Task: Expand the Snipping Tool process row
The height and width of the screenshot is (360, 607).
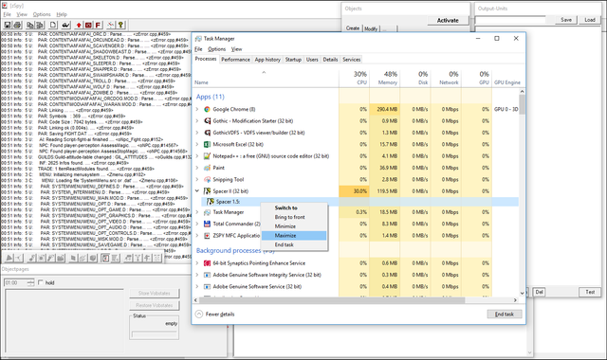Action: [x=197, y=179]
